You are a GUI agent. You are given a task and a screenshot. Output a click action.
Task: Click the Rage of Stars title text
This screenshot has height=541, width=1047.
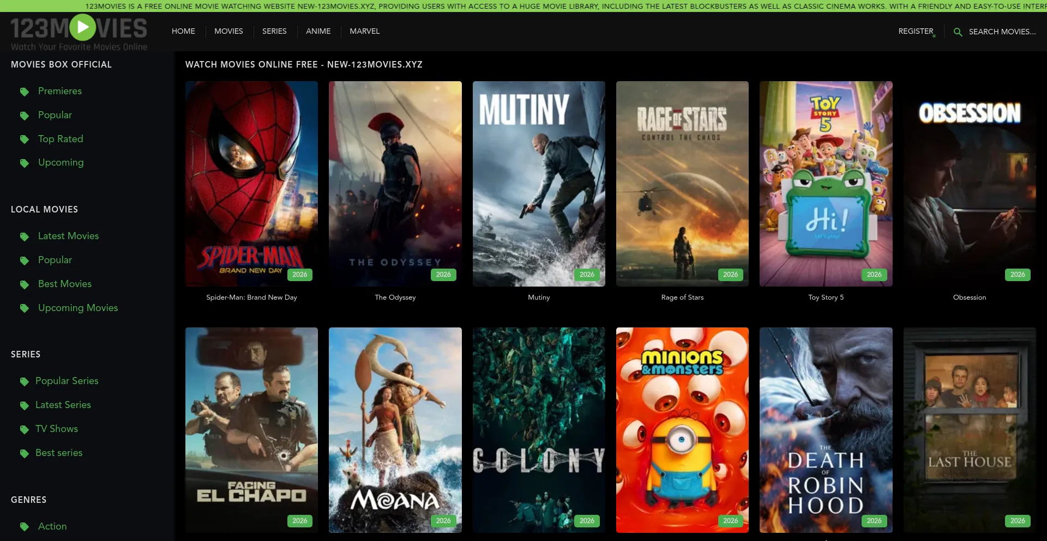[682, 297]
